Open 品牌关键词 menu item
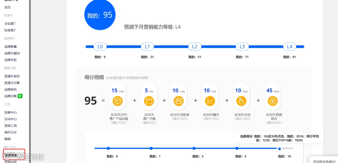 tap(12, 53)
